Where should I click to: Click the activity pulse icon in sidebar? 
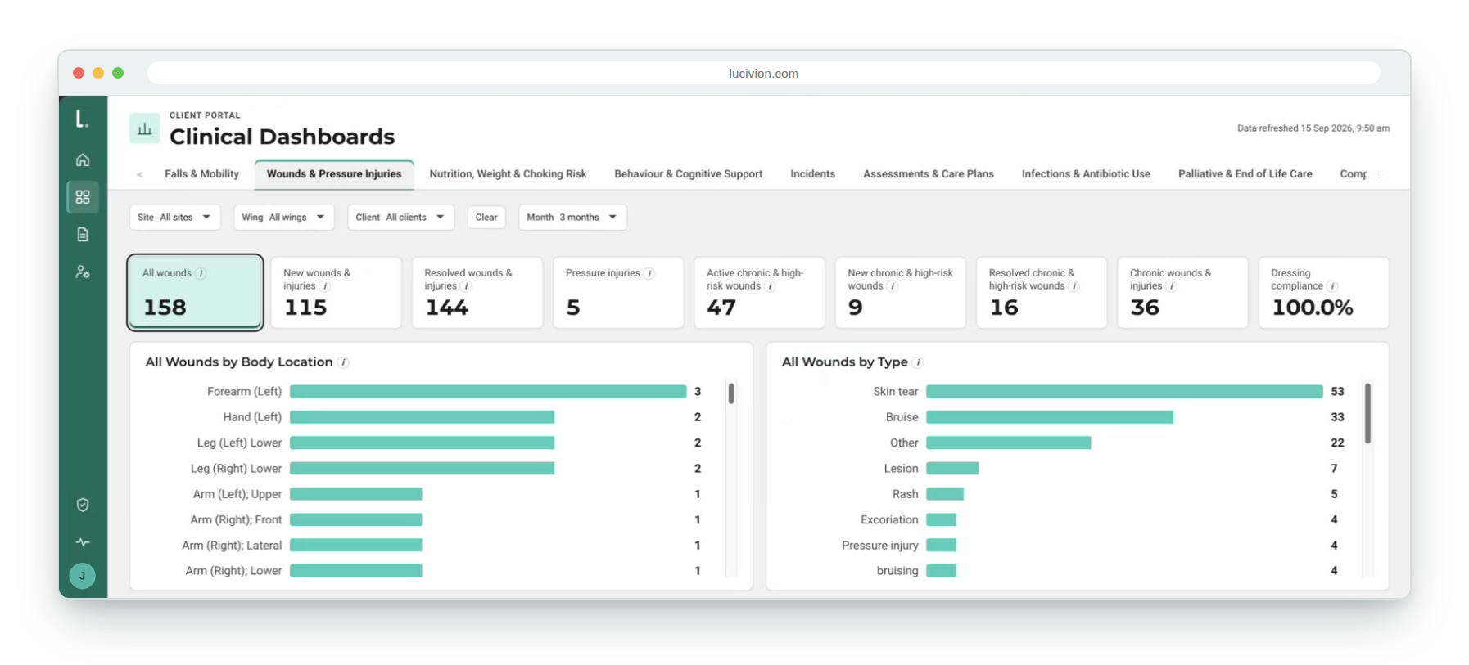pos(83,542)
